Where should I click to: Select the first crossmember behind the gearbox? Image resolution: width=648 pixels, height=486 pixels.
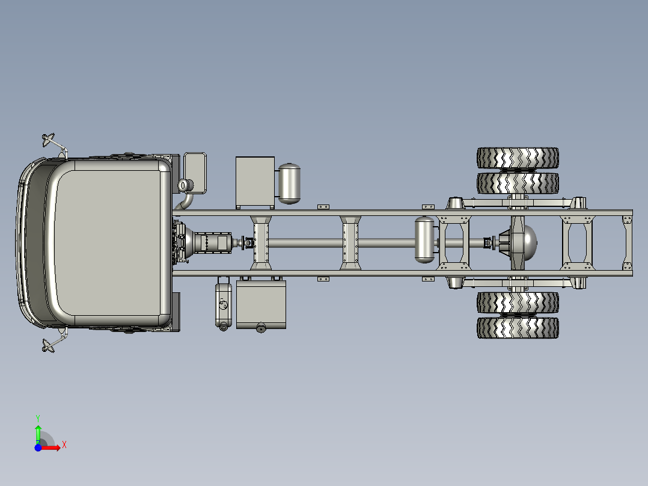[x=261, y=243]
